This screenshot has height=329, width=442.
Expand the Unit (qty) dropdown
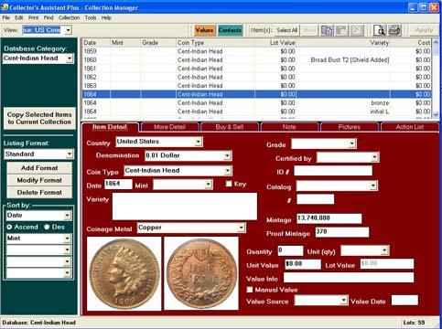coord(384,251)
